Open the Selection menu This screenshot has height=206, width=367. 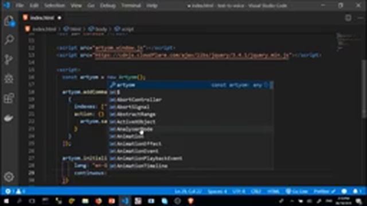tap(54, 5)
